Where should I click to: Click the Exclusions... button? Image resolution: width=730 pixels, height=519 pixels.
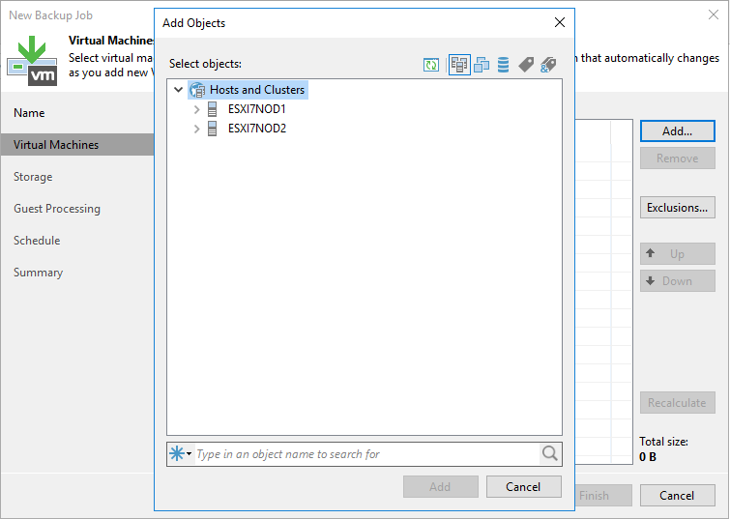click(677, 207)
